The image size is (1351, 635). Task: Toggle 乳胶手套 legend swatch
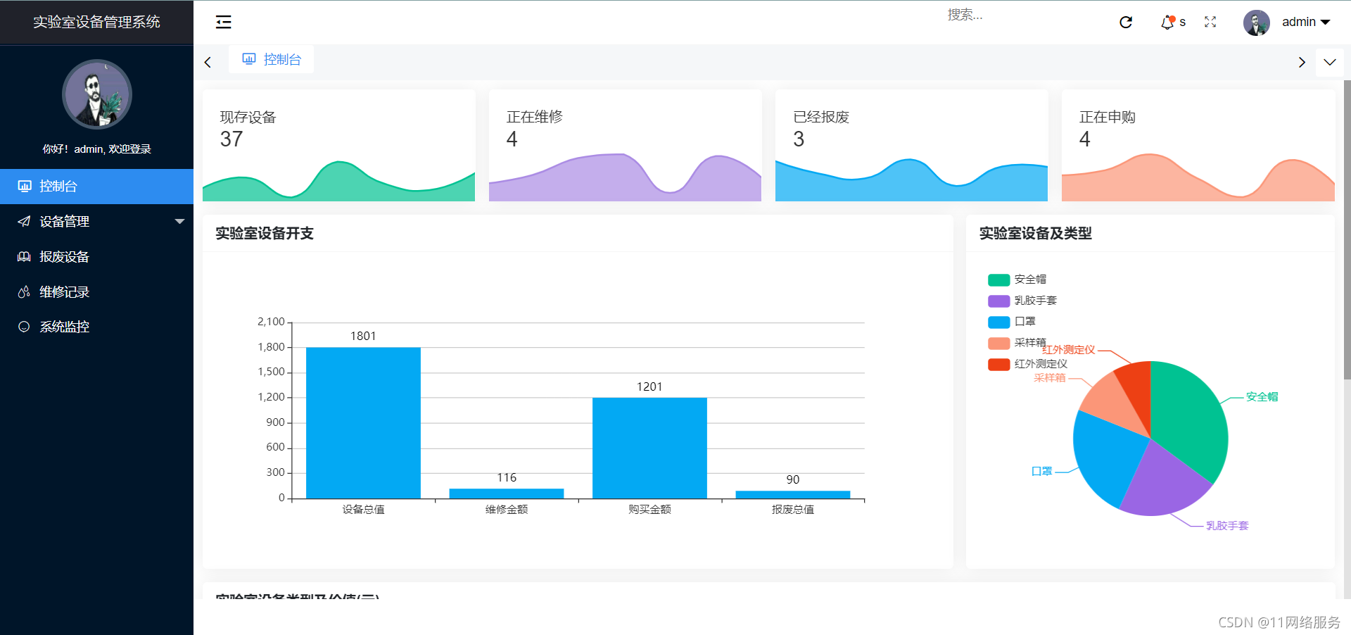pyautogui.click(x=998, y=301)
